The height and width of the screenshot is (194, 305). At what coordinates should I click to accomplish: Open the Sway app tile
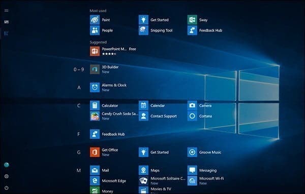192,20
